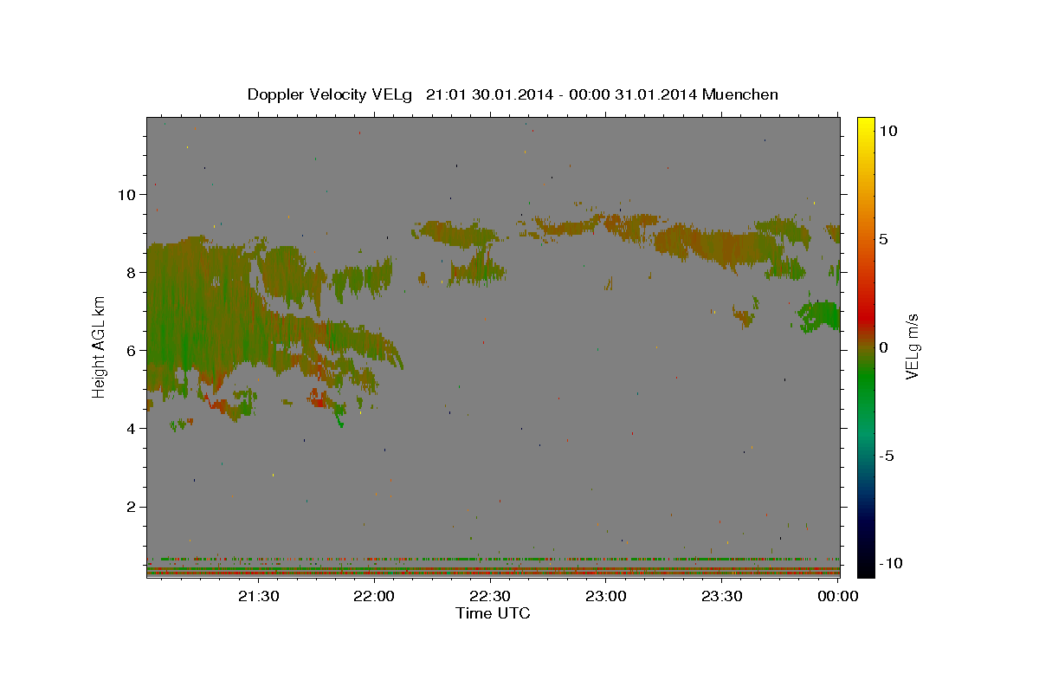The image size is (1039, 693).
Task: Click the colorbar value 10 label
Action: point(887,131)
